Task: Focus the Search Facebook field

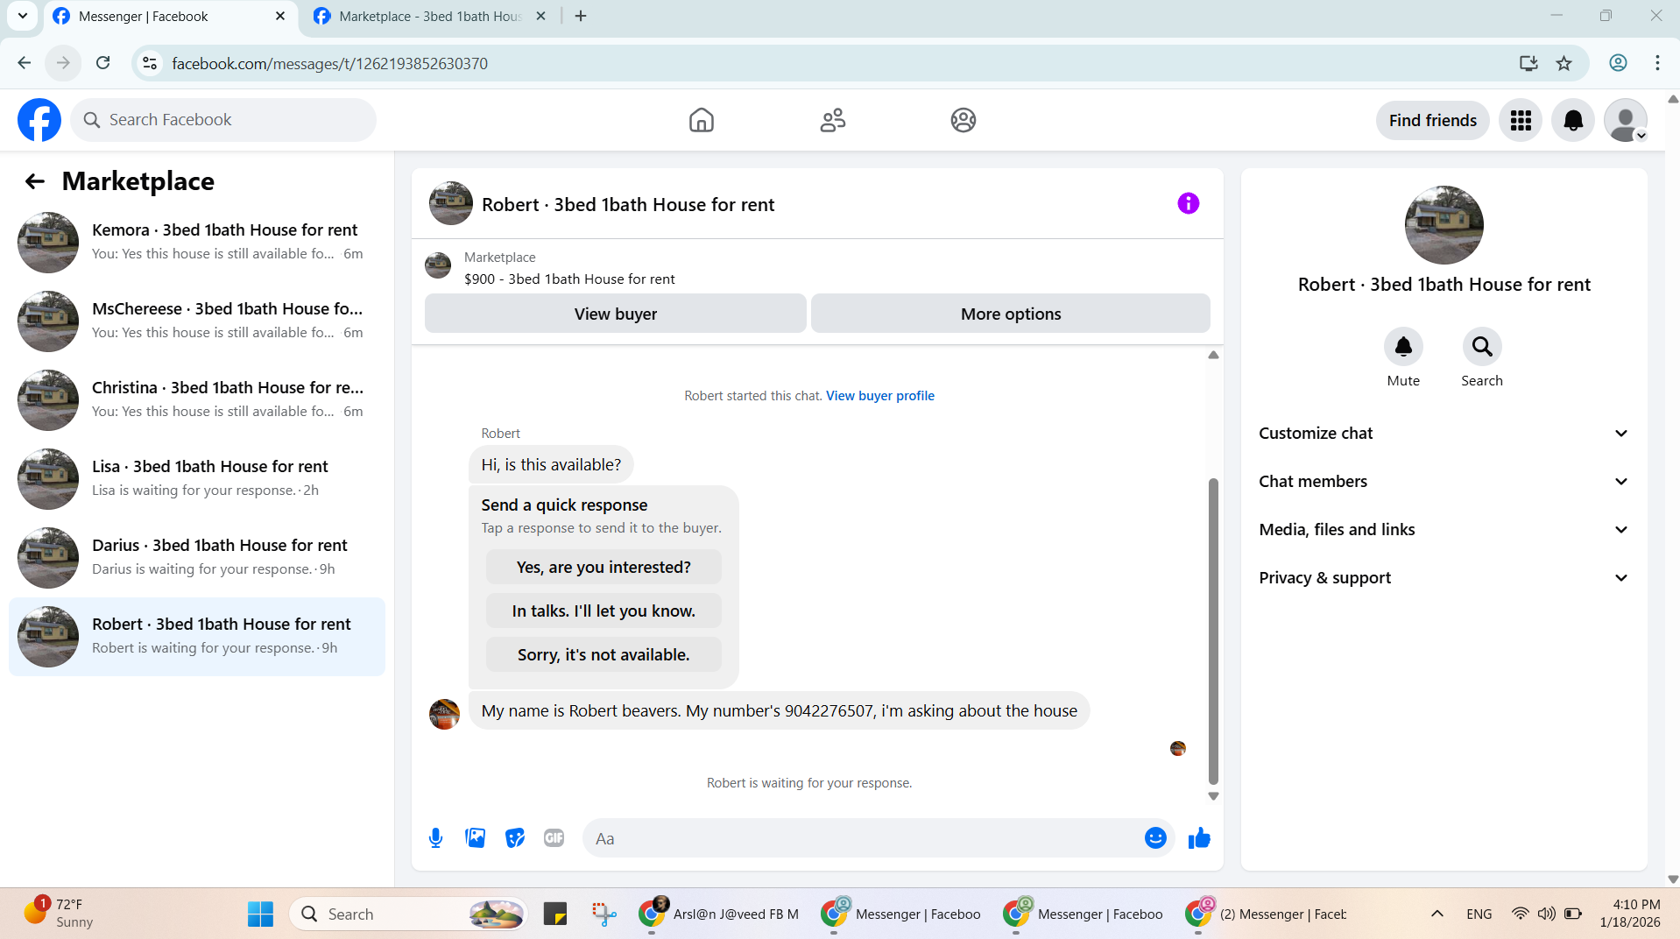Action: [223, 120]
